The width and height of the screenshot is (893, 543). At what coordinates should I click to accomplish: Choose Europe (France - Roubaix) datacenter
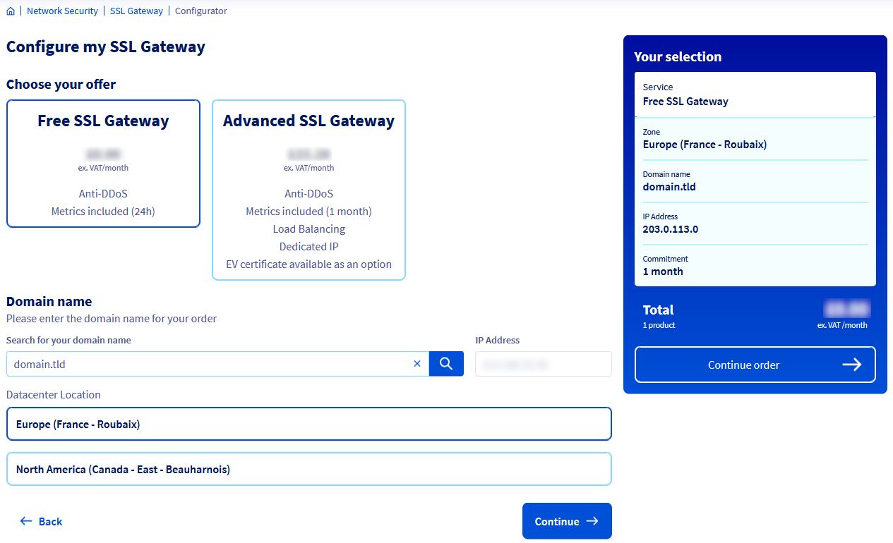[308, 423]
